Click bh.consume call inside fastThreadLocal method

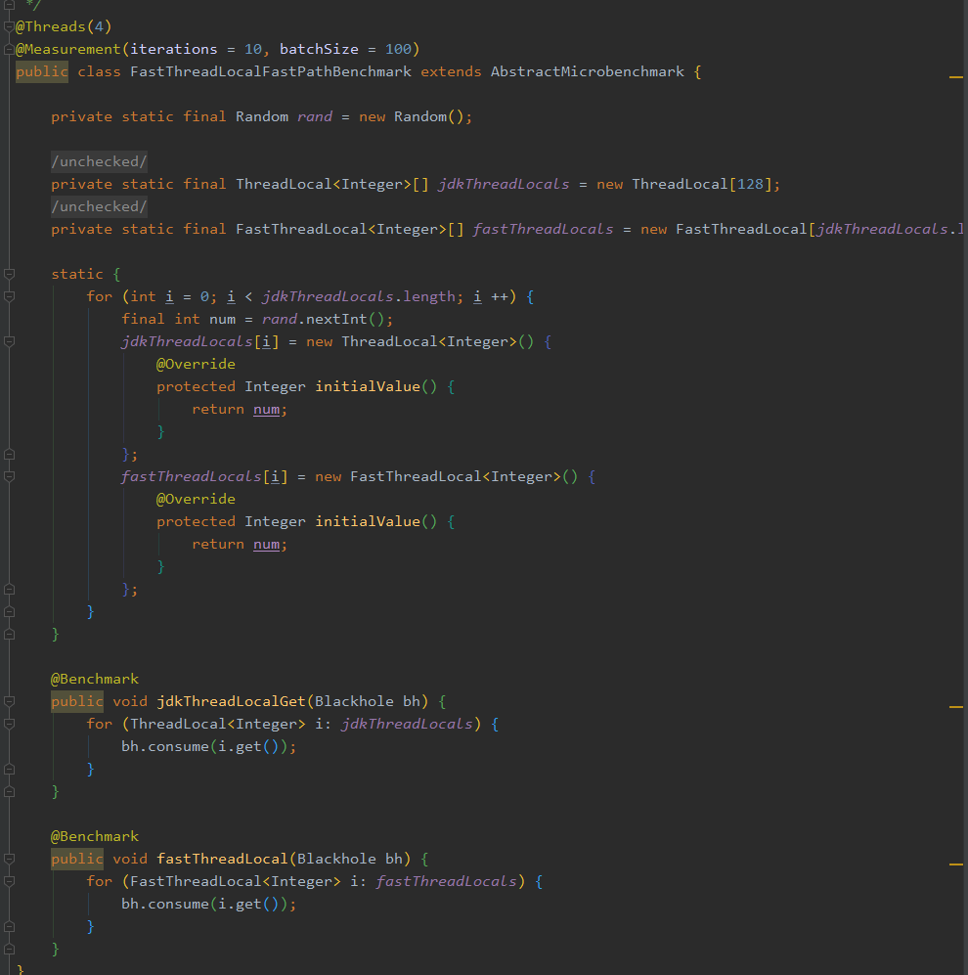click(x=165, y=904)
